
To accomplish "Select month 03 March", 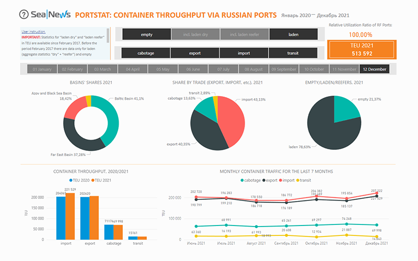I will click(x=102, y=69).
